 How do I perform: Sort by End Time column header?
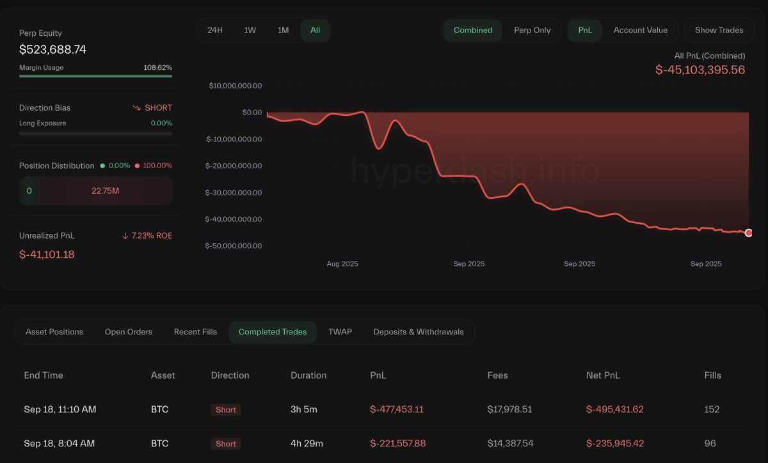[44, 375]
